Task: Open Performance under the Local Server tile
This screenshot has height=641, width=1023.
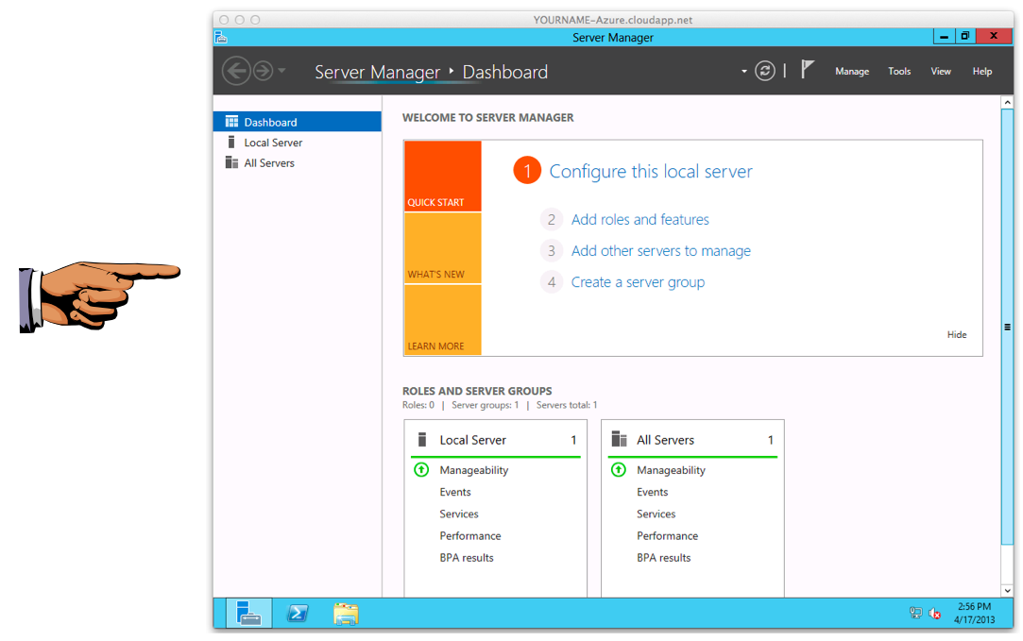Action: (469, 536)
